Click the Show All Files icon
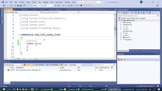 tap(144, 13)
